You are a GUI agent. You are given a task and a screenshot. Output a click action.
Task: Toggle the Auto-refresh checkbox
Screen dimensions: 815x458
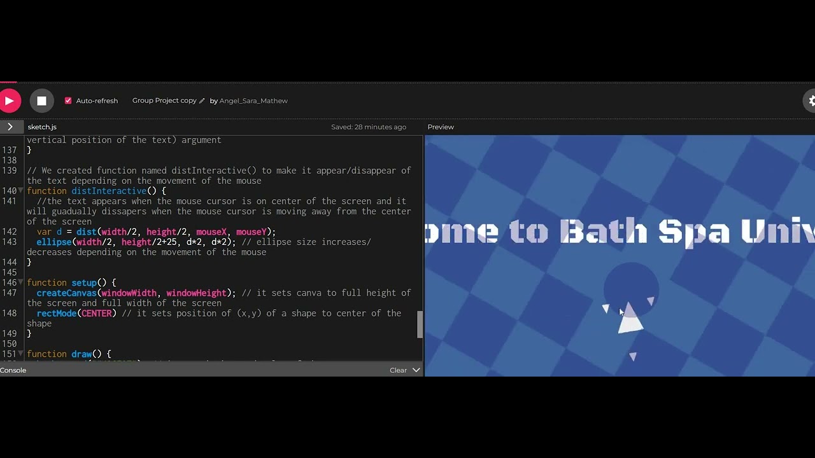point(68,101)
